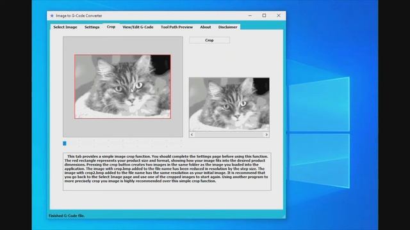The width and height of the screenshot is (410, 230).
Task: Click the 'Finished G-Code file.' status text
Action: pyautogui.click(x=67, y=216)
